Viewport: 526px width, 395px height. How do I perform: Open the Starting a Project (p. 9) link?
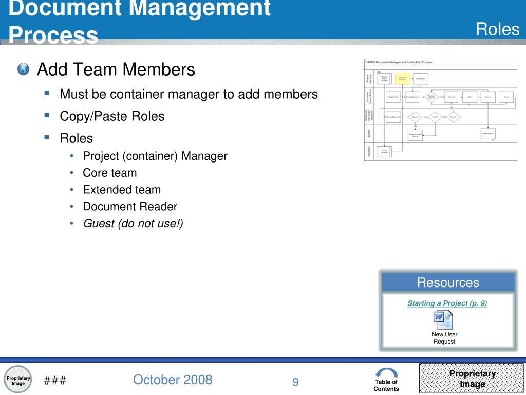point(447,303)
